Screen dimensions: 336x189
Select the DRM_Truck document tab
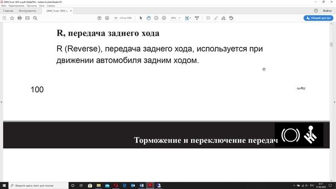pos(57,10)
